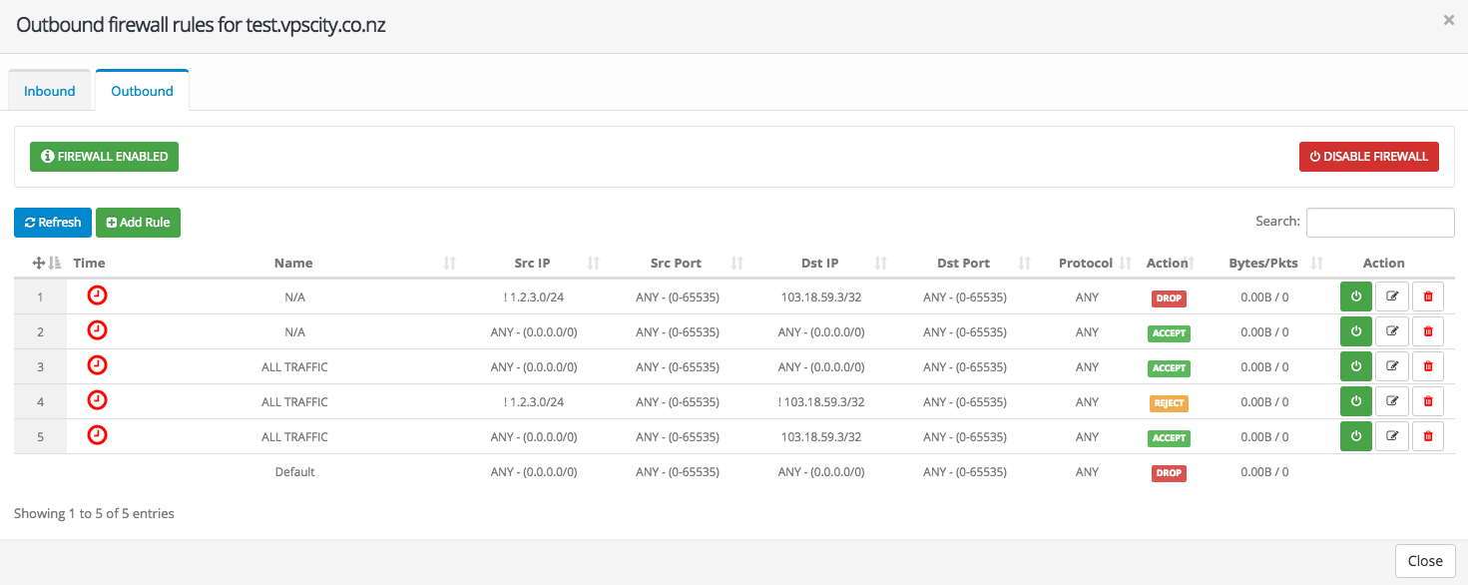Edit firewall rule 1
Screen dimensions: 1468x585
point(1391,296)
